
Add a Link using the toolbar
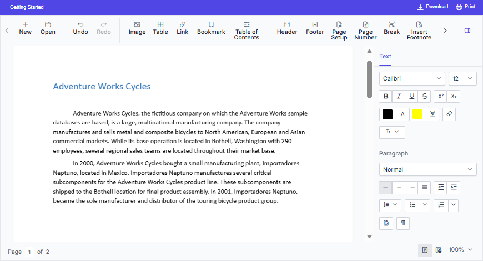182,28
